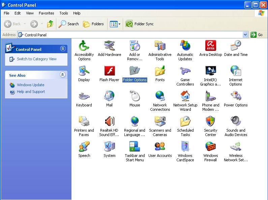Click the Go button

pyautogui.click(x=257, y=35)
